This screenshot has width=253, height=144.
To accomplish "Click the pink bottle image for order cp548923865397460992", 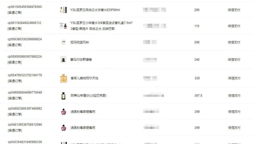I will (x=64, y=112).
